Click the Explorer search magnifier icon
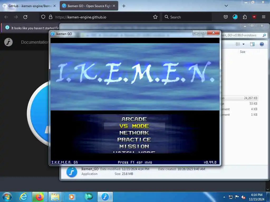 [x=264, y=35]
